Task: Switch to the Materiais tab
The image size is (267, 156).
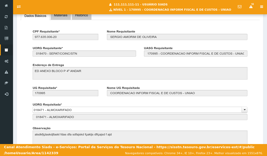Action: click(x=60, y=16)
